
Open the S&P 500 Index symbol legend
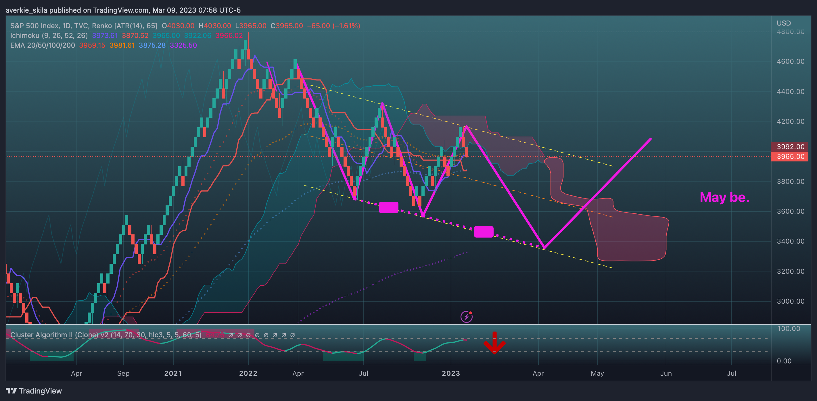click(x=84, y=26)
